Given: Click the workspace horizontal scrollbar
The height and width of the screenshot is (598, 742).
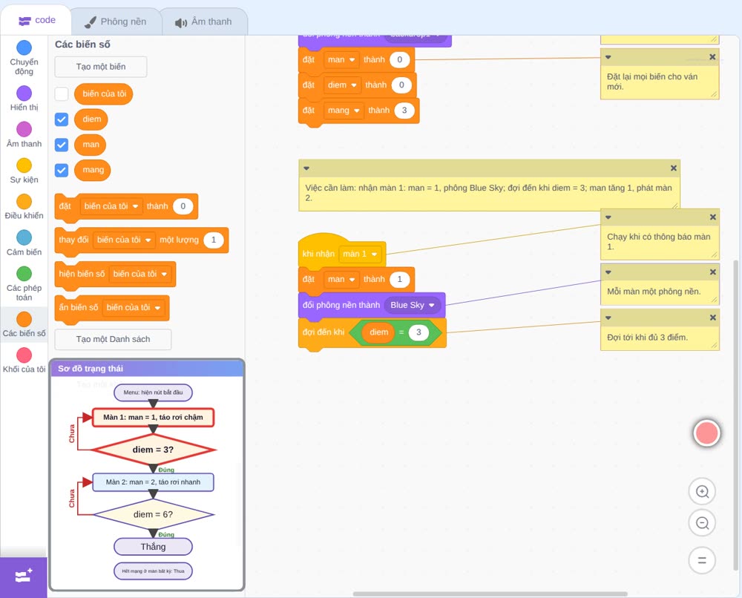Looking at the screenshot, I should [x=490, y=594].
